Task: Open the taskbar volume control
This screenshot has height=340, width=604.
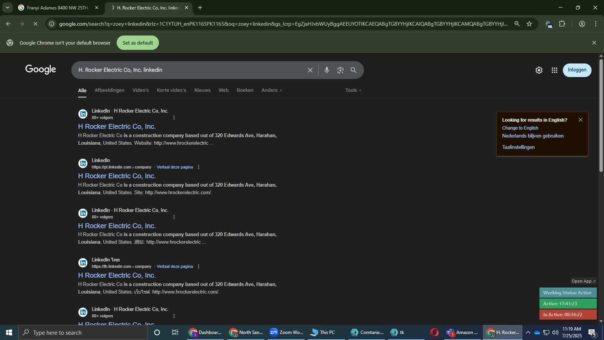Action: 555,332
